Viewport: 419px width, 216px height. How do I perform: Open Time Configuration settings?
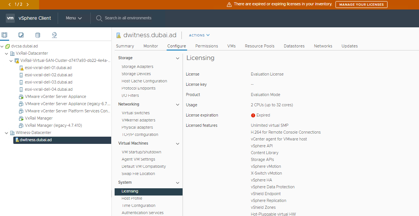click(139, 206)
